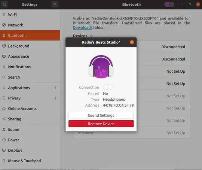
Task: Select Wi-Fi in the sidebar
Action: [30, 15]
